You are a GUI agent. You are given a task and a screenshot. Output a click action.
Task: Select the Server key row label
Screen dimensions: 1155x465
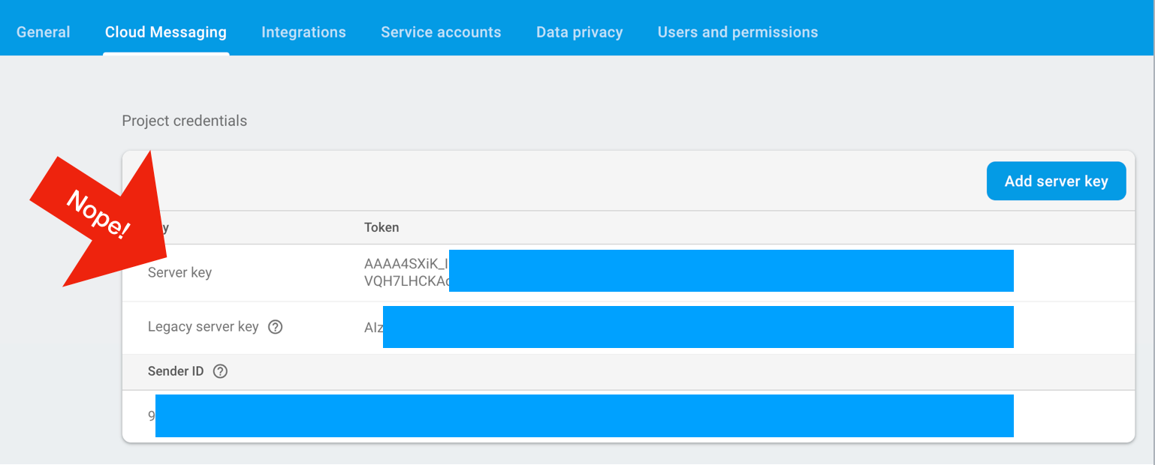(179, 272)
